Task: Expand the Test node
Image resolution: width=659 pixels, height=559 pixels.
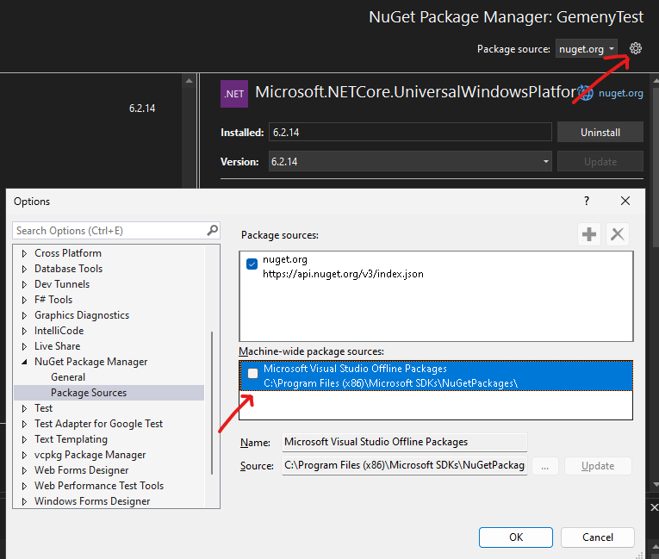Action: click(x=24, y=408)
